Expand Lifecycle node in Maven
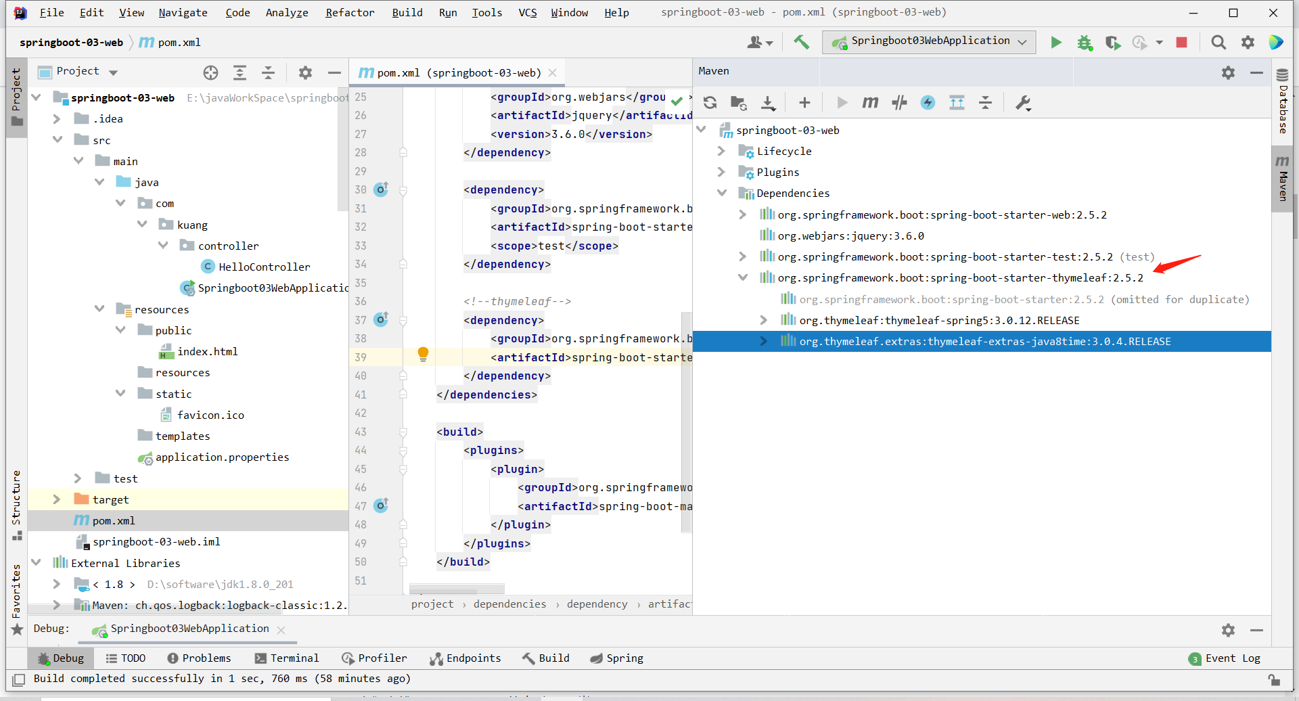Image resolution: width=1299 pixels, height=701 pixels. [721, 151]
